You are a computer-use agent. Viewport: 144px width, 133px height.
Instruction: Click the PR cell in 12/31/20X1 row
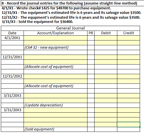(91, 57)
